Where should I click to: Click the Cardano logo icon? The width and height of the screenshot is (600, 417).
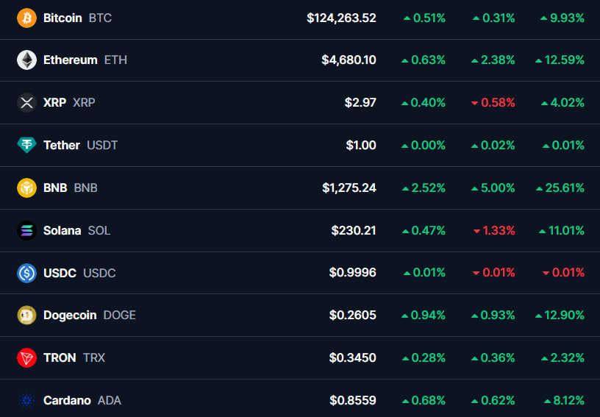pyautogui.click(x=26, y=400)
